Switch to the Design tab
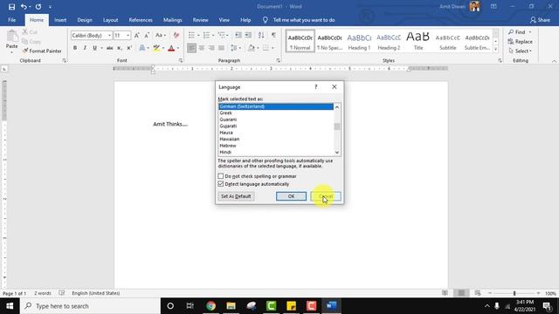The width and height of the screenshot is (559, 314). click(85, 20)
